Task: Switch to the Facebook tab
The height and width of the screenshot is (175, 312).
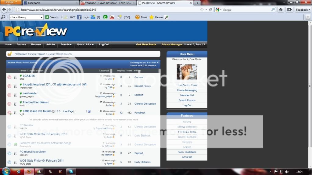Action: 50,3
